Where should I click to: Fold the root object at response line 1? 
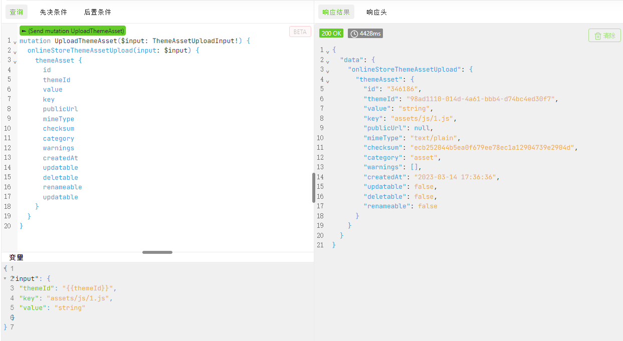pos(327,51)
